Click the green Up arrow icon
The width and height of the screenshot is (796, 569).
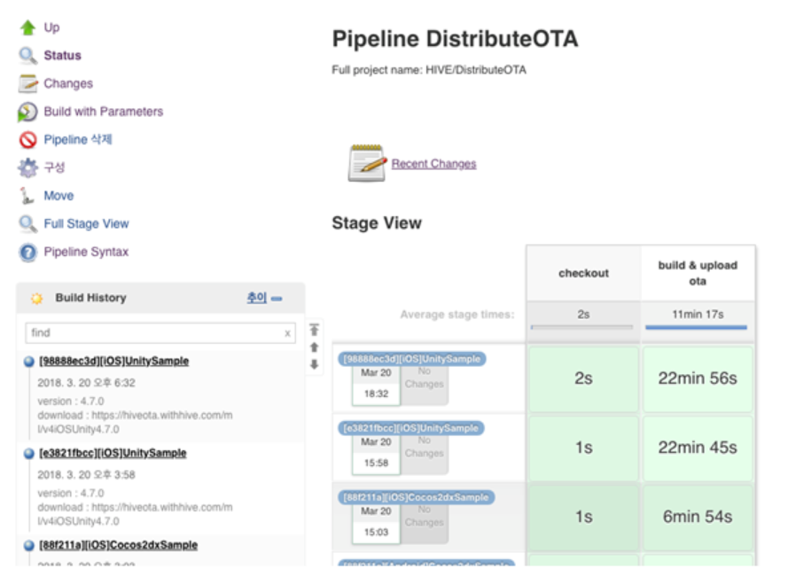(27, 27)
